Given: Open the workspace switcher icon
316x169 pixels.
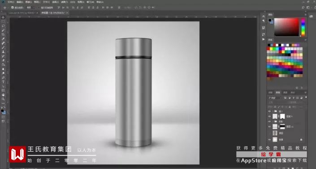Looking at the screenshot, I should point(308,8).
